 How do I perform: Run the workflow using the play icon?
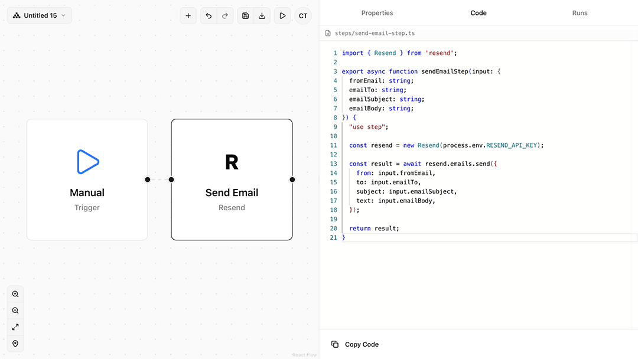coord(282,16)
